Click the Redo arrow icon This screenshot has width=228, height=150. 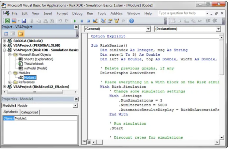67,21
